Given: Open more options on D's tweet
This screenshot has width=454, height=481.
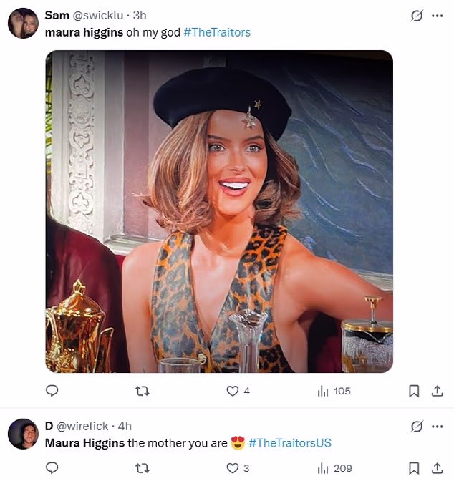Looking at the screenshot, I should point(437,427).
